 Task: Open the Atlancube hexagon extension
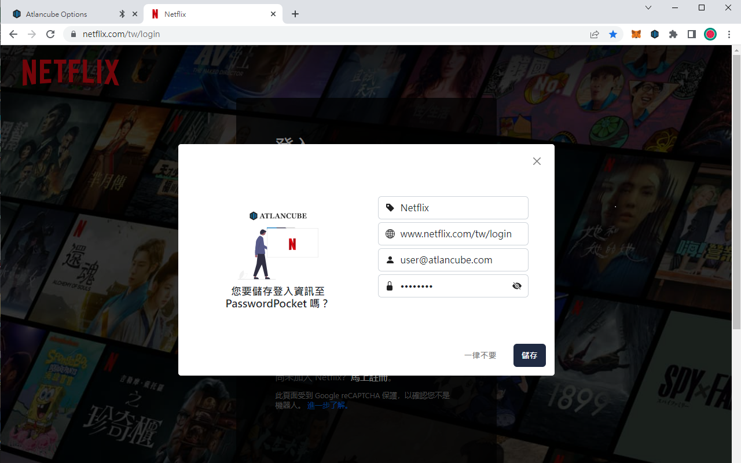pyautogui.click(x=655, y=34)
